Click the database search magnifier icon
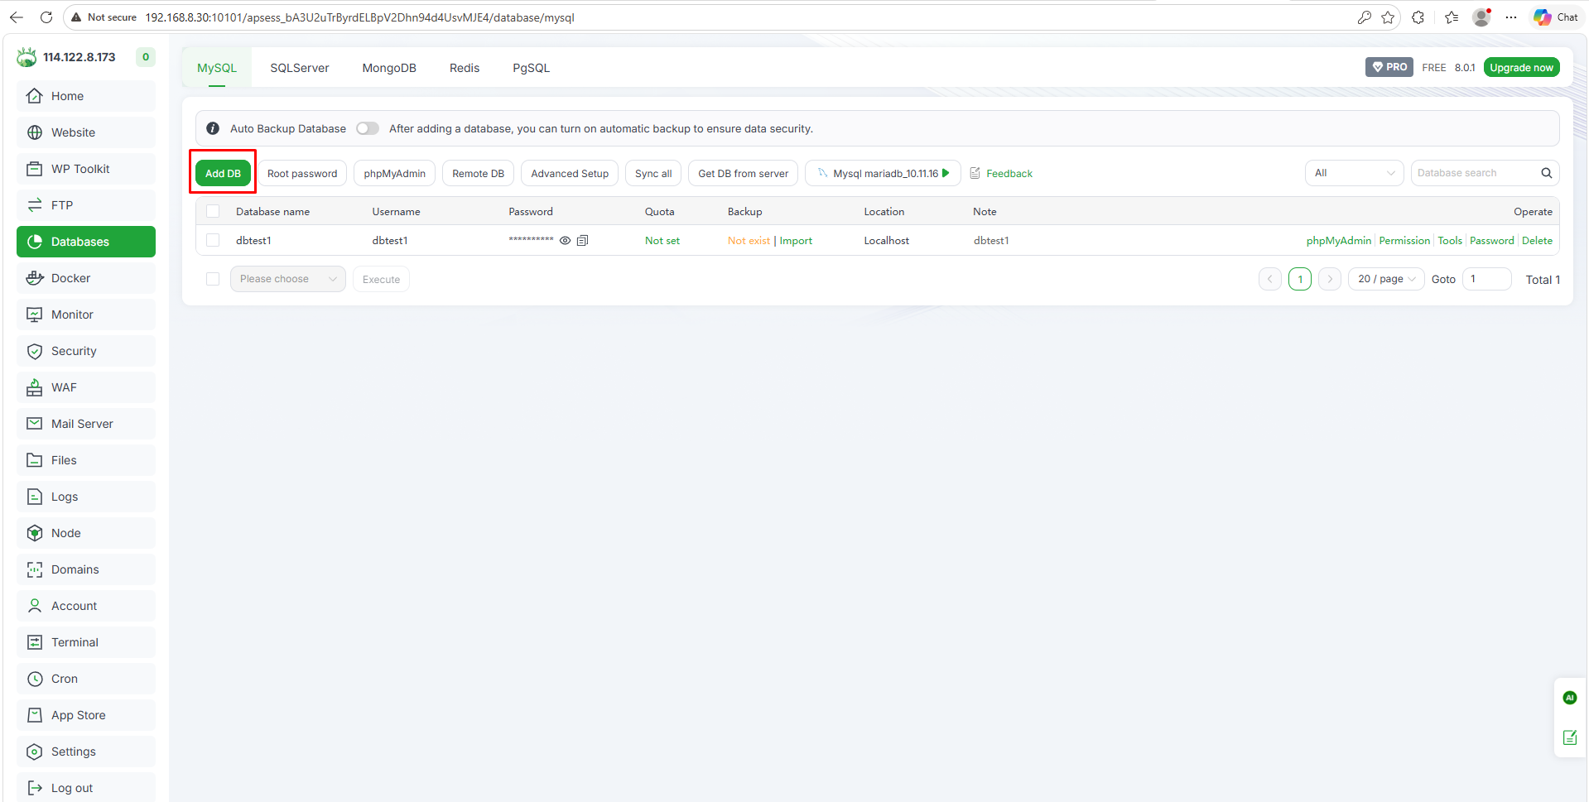 click(x=1546, y=173)
